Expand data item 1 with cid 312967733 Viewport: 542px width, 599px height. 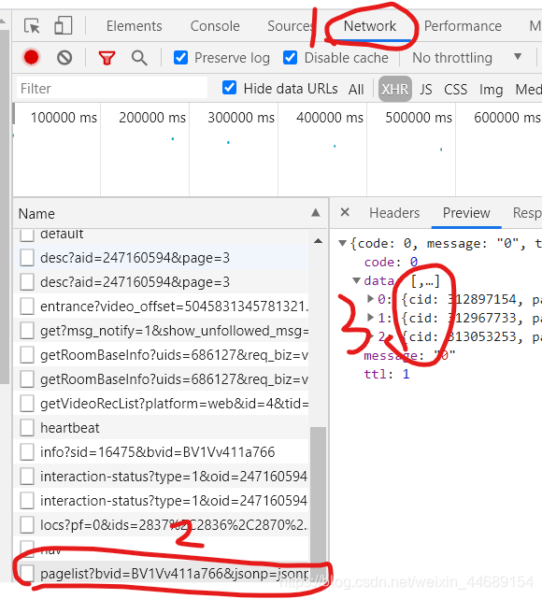pyautogui.click(x=370, y=317)
